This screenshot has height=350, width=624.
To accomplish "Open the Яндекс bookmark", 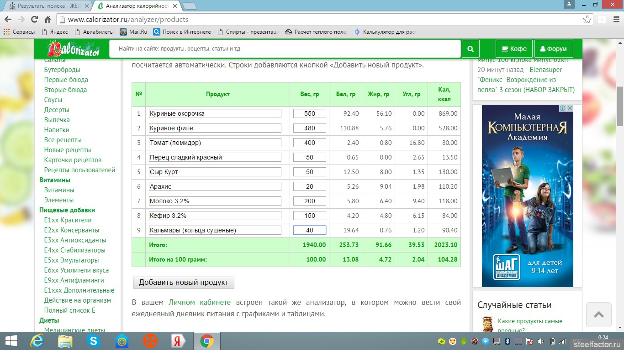I will [x=54, y=32].
